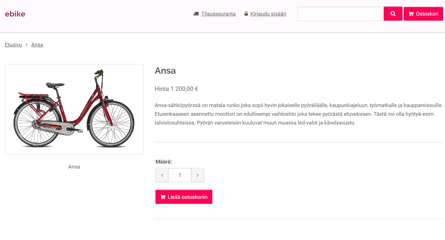Increase quantity with the right chevron
The height and width of the screenshot is (240, 445).
pyautogui.click(x=197, y=175)
